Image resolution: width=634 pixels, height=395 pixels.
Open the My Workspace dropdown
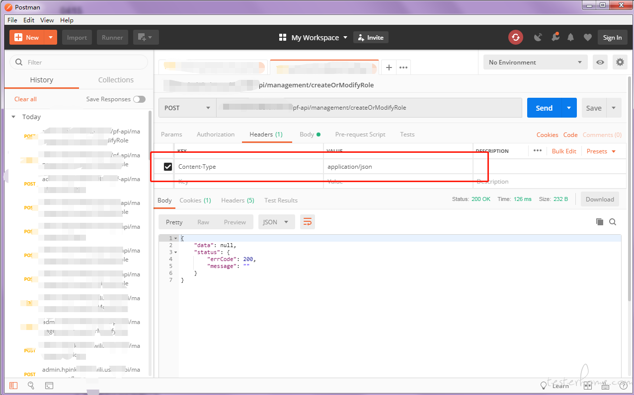tap(313, 37)
